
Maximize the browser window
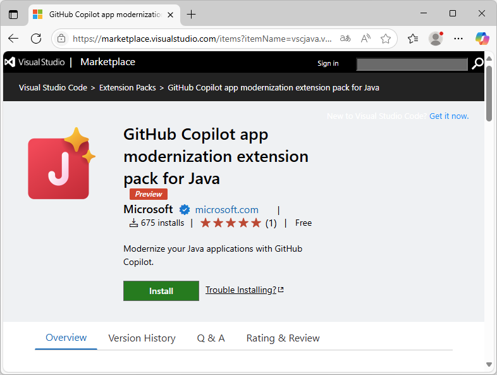(x=453, y=13)
